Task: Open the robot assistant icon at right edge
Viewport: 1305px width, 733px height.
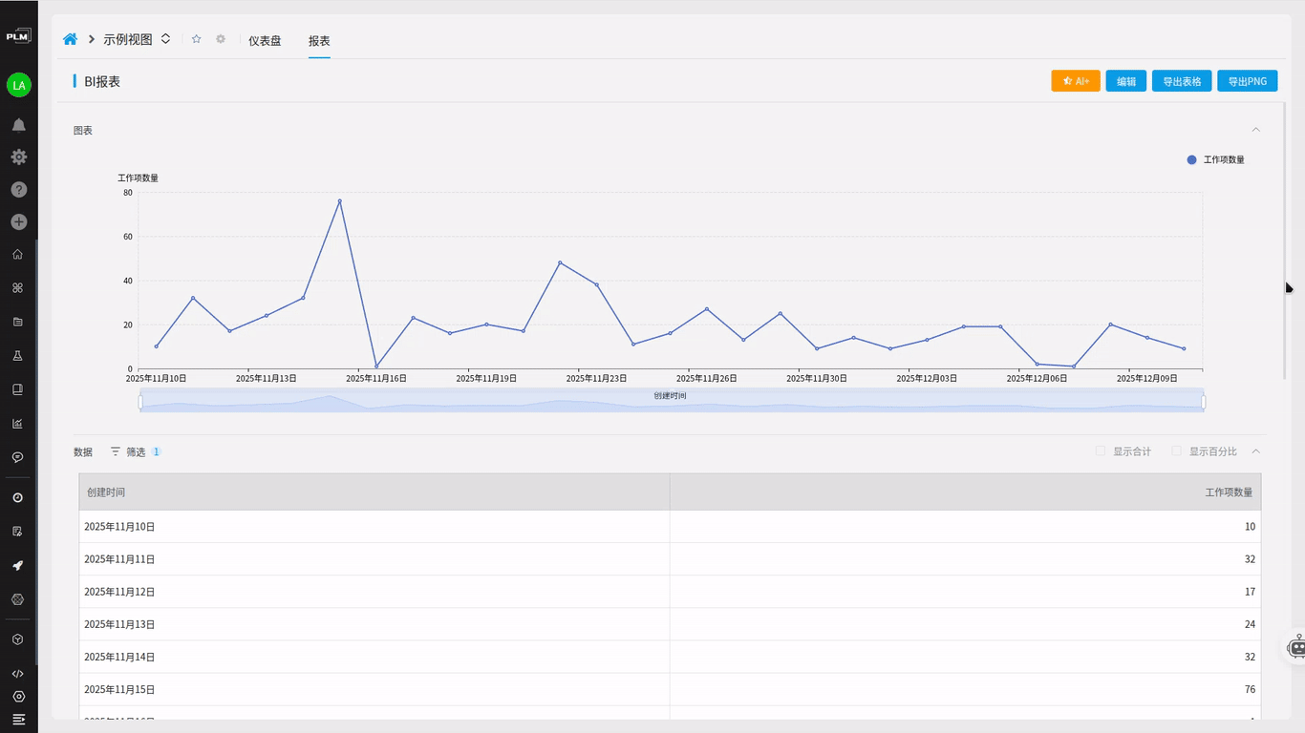Action: (1296, 646)
